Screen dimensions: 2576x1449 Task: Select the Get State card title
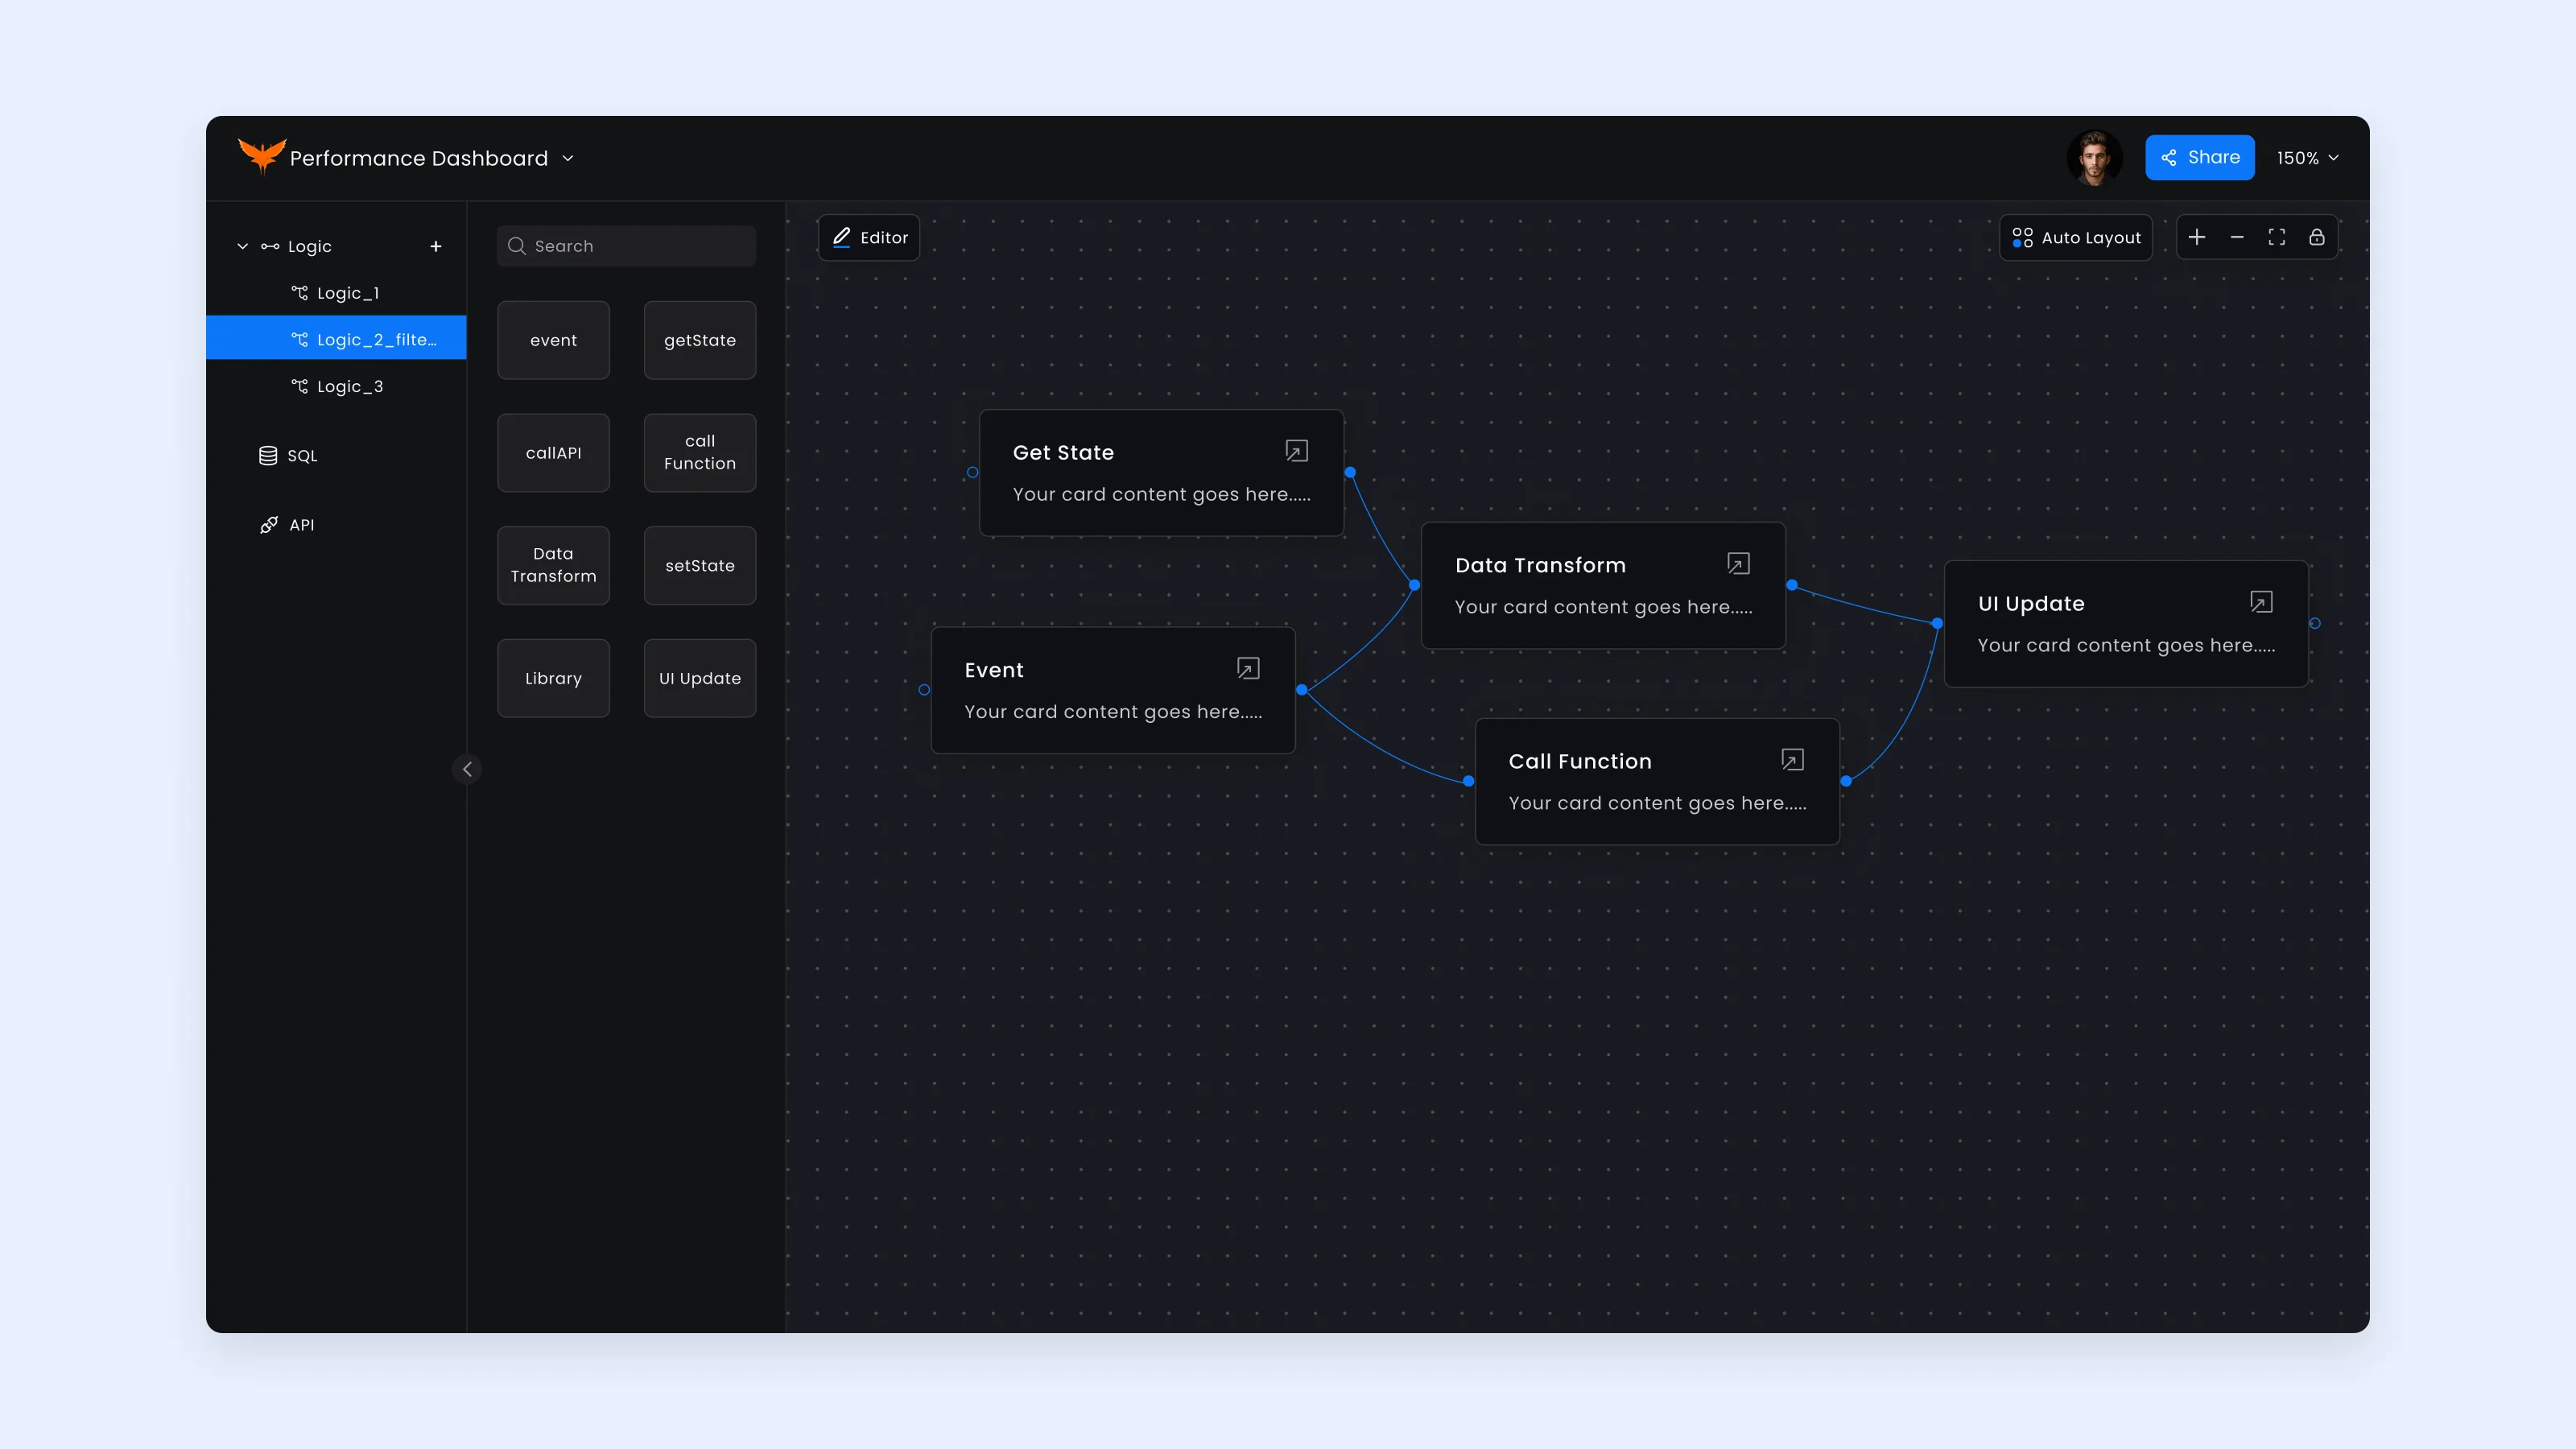click(1063, 452)
